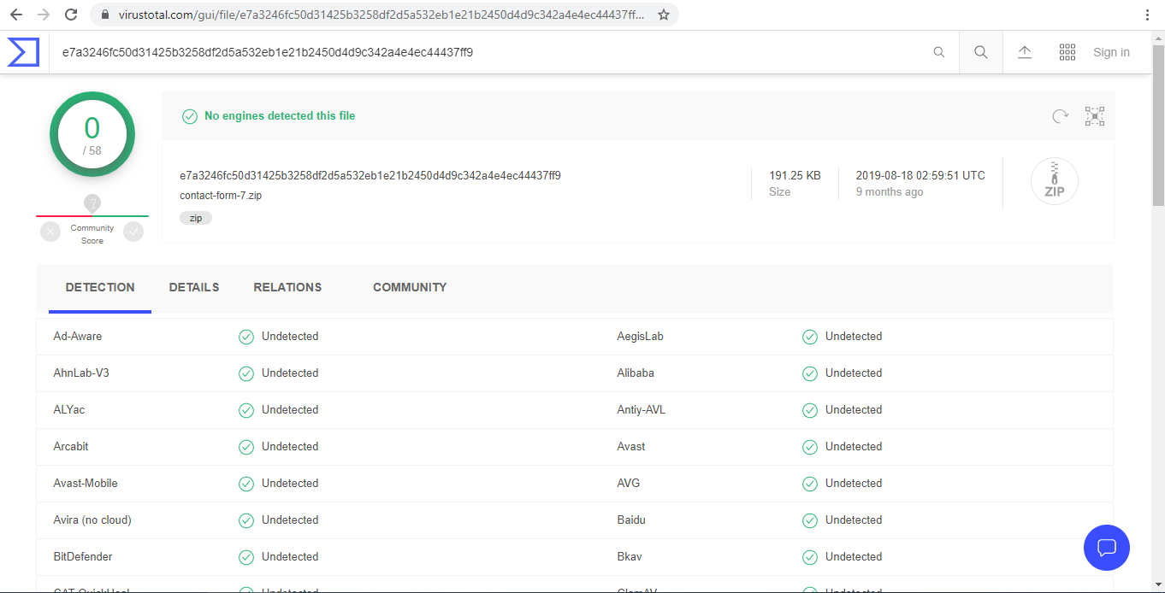This screenshot has height=593, width=1165.
Task: Click the ZIP file type icon
Action: point(1055,182)
